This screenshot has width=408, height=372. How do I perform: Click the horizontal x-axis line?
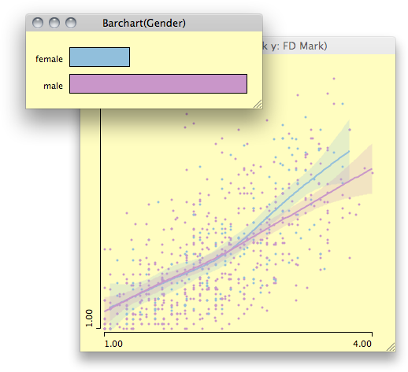238,333
